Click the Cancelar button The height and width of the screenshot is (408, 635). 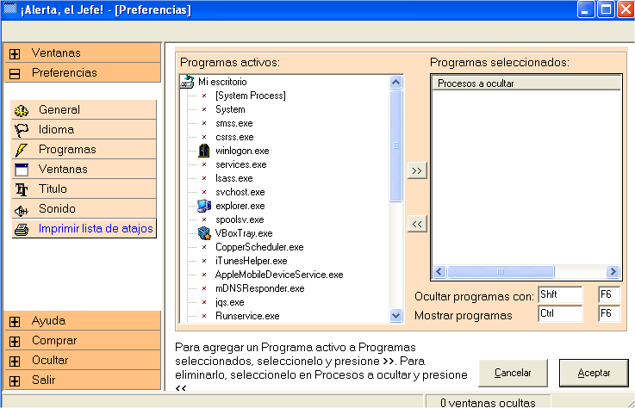(514, 374)
